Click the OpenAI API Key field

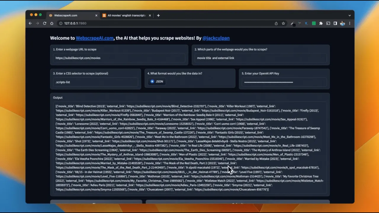pos(284,82)
